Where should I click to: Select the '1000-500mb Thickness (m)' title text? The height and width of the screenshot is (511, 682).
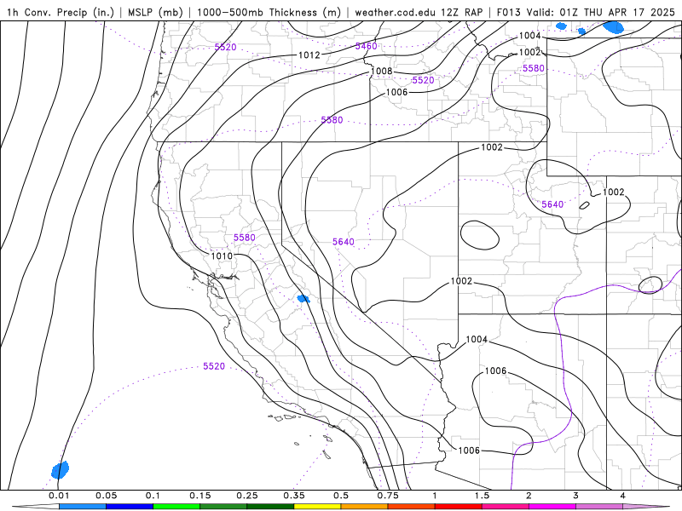[x=269, y=12]
